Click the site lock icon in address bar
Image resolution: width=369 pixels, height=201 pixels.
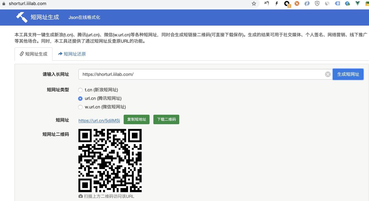(3, 3)
